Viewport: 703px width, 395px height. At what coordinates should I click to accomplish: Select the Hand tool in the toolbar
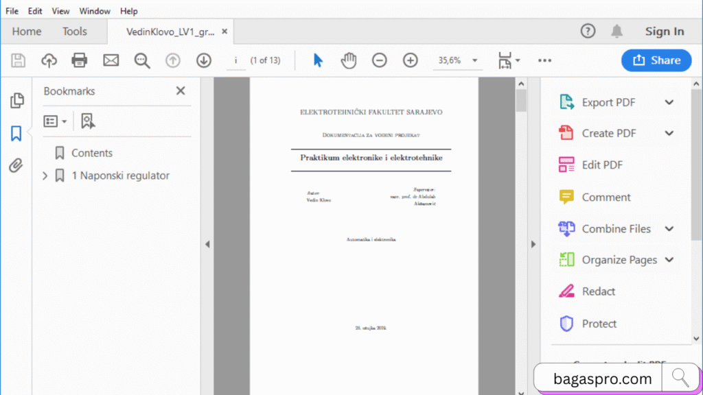click(x=349, y=60)
